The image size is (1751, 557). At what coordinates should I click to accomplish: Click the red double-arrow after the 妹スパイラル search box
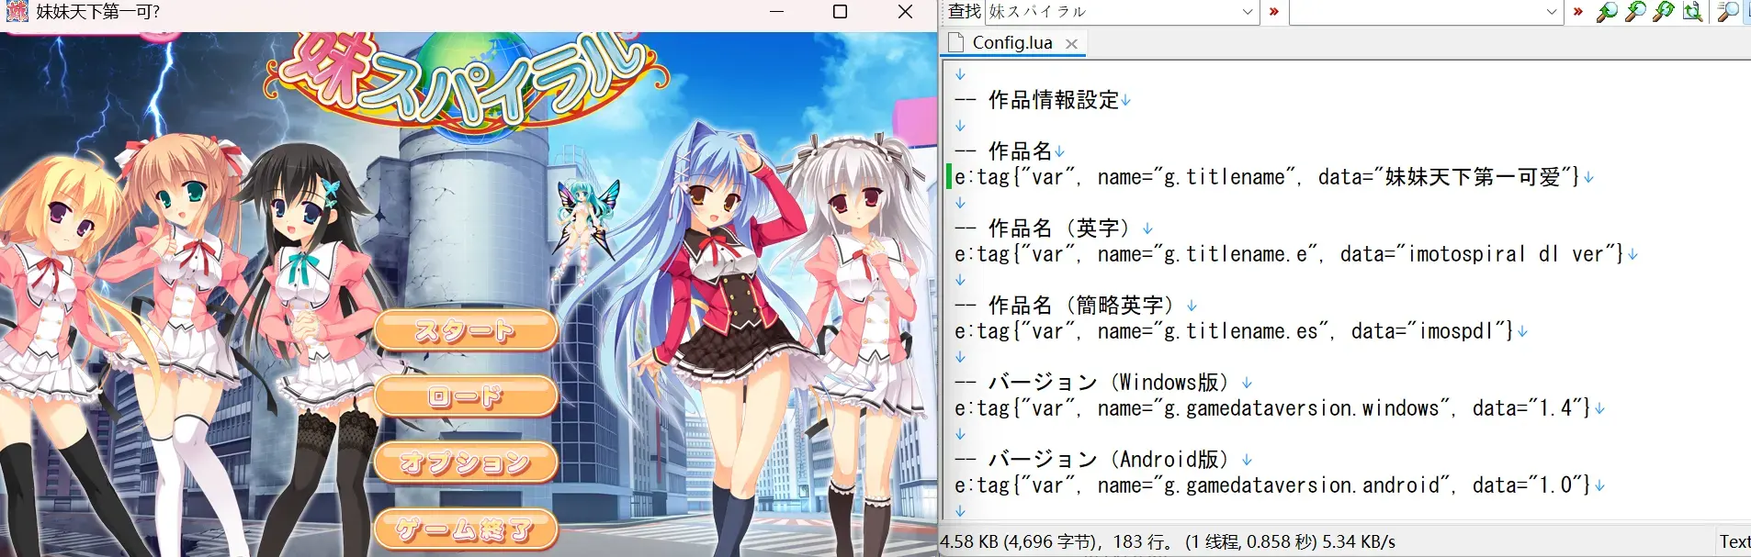coord(1273,12)
